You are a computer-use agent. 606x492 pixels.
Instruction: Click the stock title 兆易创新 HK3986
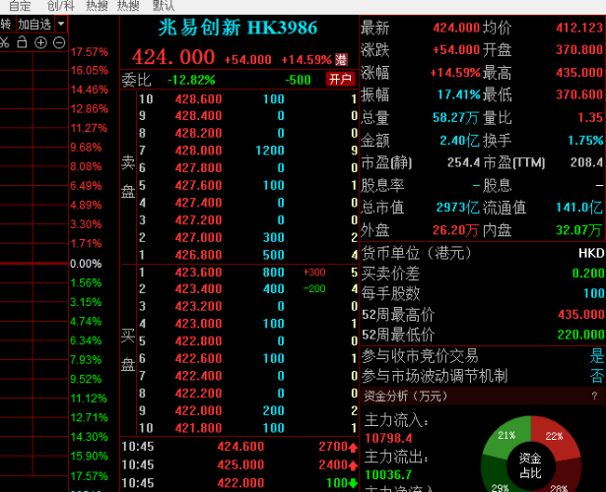[238, 28]
